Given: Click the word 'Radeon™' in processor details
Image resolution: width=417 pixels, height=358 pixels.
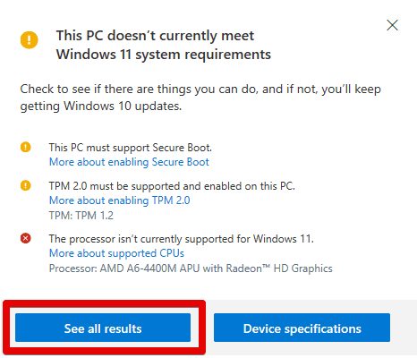Looking at the screenshot, I should click(x=248, y=268).
